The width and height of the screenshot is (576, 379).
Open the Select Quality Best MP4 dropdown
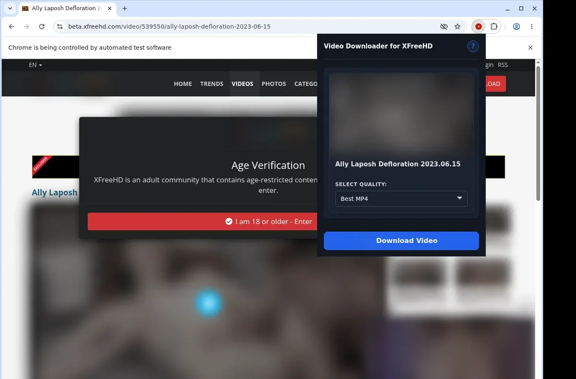401,199
